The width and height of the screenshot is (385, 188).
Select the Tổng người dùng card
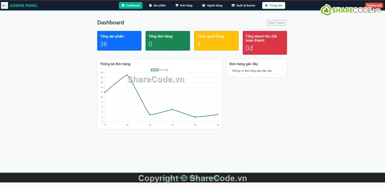point(216,41)
